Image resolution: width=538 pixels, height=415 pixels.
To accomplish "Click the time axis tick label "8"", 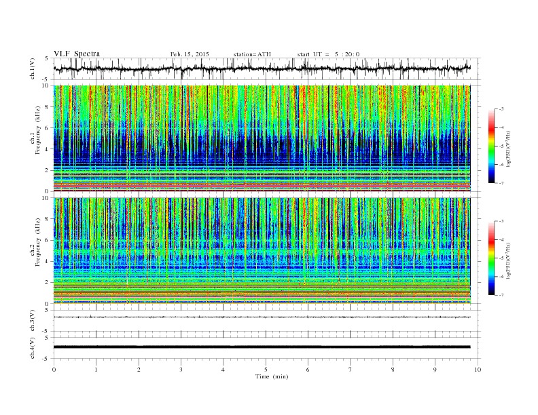I will pos(393,370).
